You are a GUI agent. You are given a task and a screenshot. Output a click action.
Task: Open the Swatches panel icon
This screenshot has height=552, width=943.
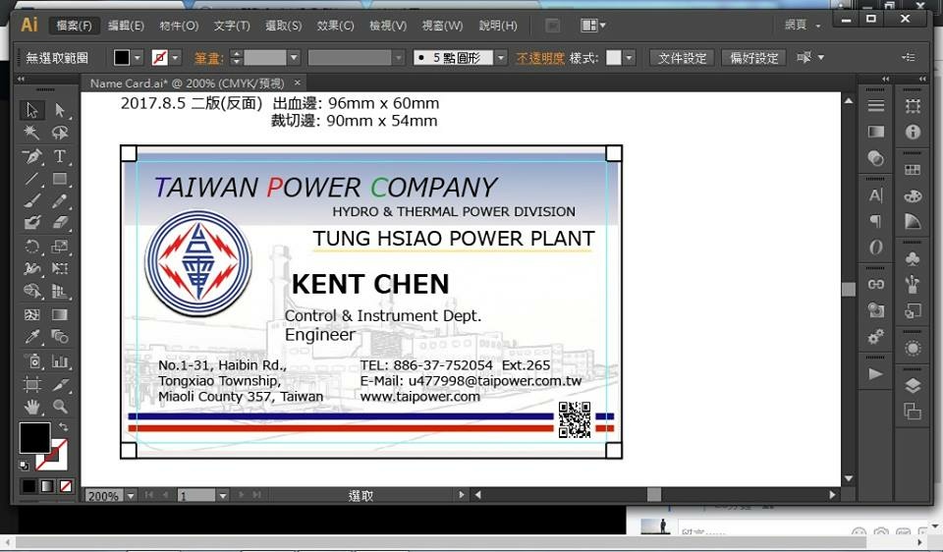click(913, 170)
